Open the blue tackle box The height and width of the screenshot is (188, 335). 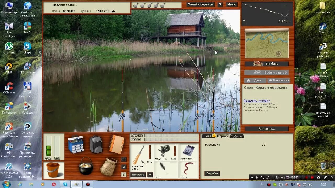76,144
